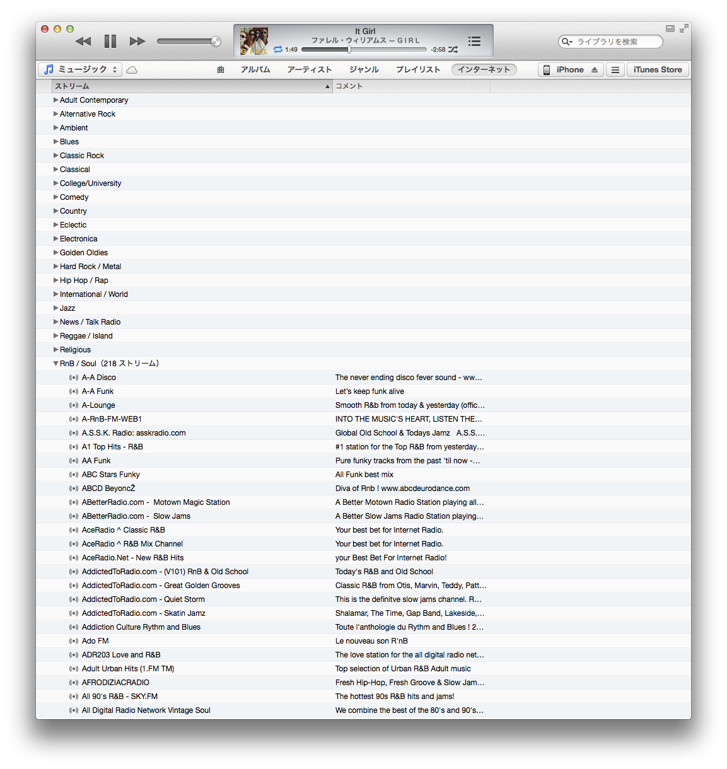Click comment 'Le nouveau son R'nB'
The height and width of the screenshot is (769, 727).
coord(371,641)
